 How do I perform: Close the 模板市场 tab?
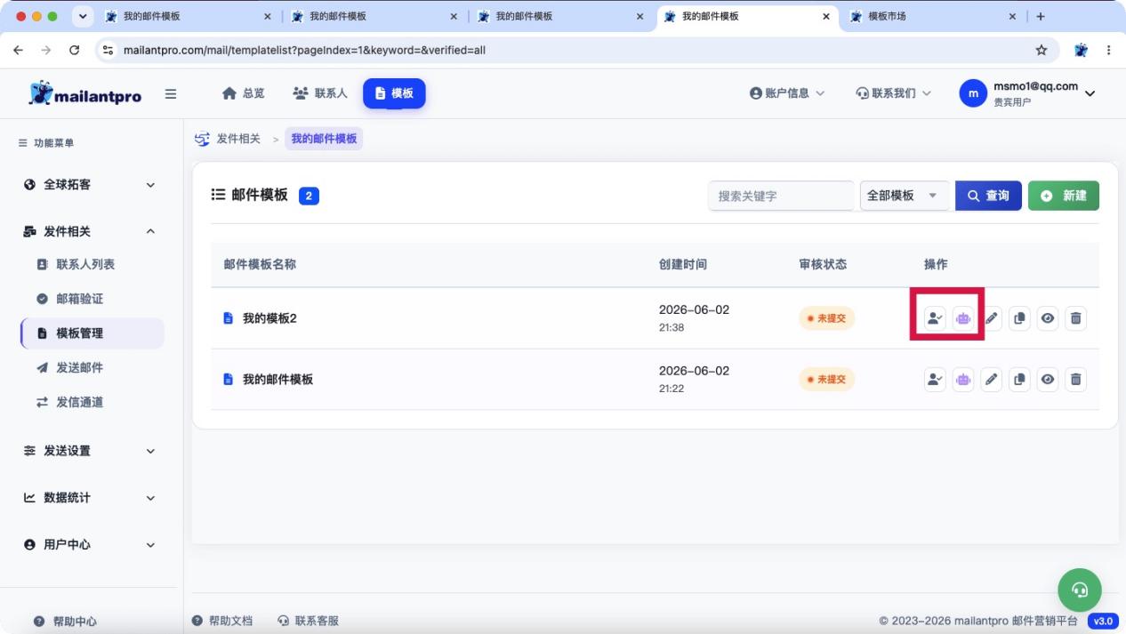coord(1012,16)
